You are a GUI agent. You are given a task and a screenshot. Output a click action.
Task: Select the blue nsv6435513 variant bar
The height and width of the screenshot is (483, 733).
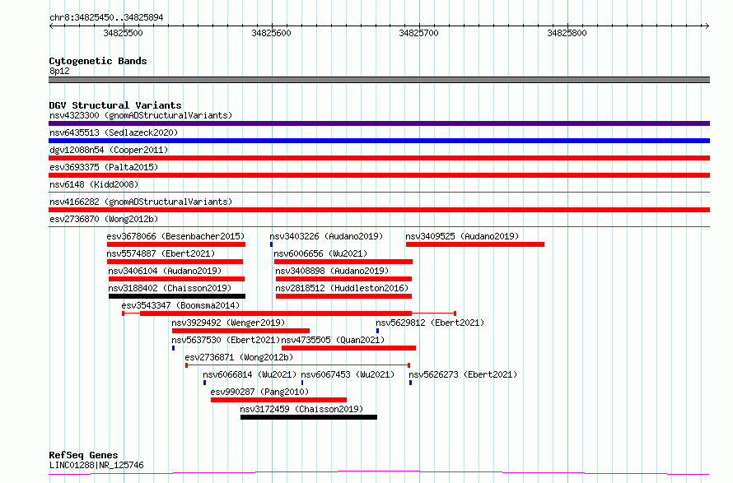(379, 141)
